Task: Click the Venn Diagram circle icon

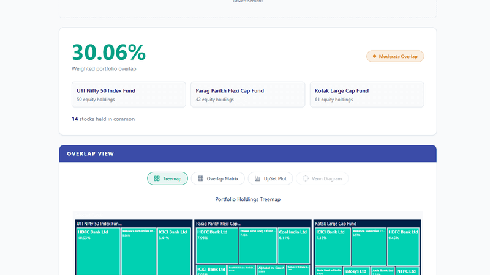Action: (305, 178)
